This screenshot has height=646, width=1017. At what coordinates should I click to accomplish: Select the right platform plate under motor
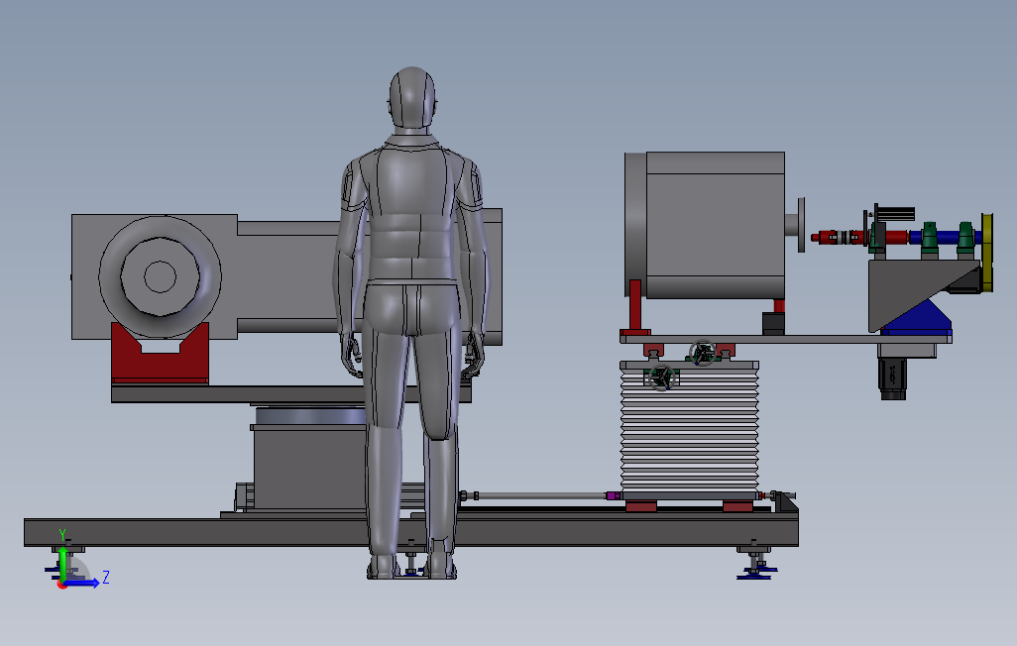785,339
